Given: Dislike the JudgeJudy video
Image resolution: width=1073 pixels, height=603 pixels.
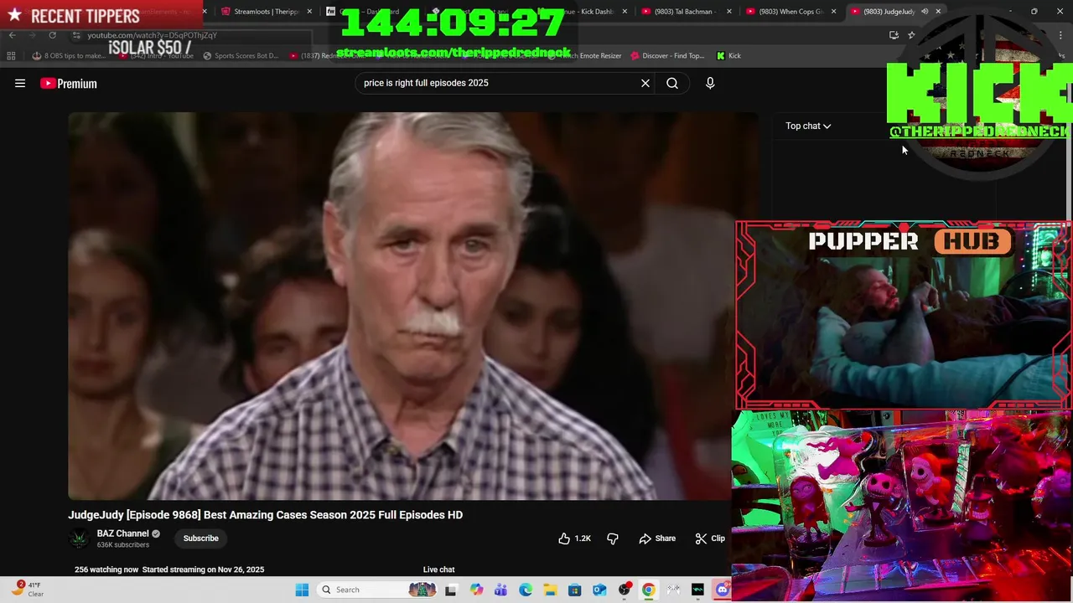Looking at the screenshot, I should 613,539.
